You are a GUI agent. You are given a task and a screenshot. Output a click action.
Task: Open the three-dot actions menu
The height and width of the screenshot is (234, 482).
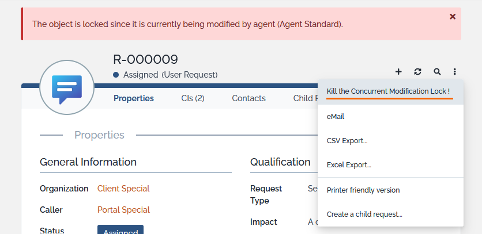[455, 72]
